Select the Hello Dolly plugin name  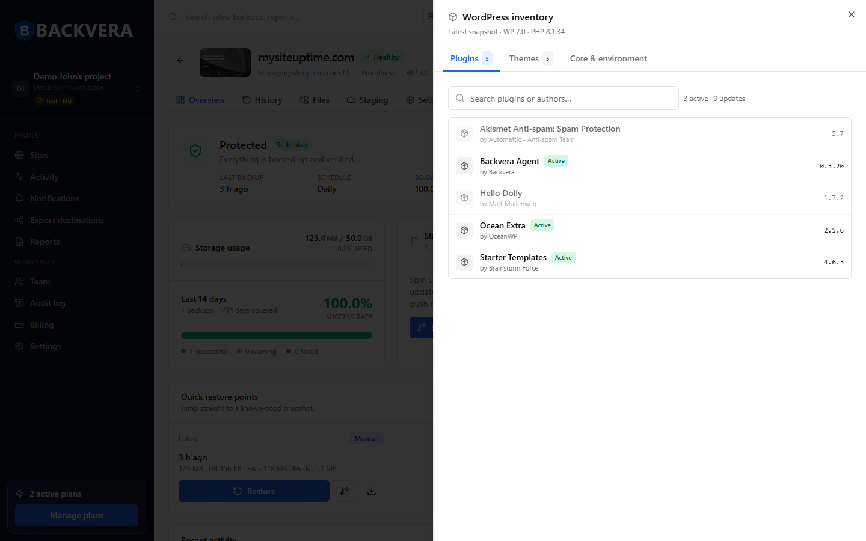(501, 193)
